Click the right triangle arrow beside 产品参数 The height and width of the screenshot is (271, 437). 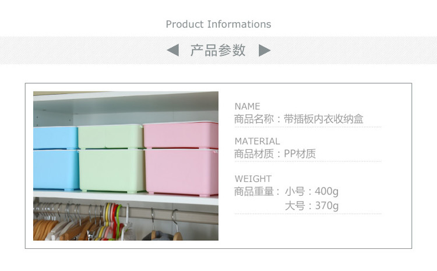(x=265, y=50)
